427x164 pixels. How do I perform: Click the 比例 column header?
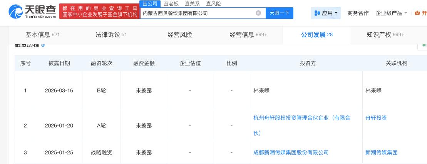(232, 63)
